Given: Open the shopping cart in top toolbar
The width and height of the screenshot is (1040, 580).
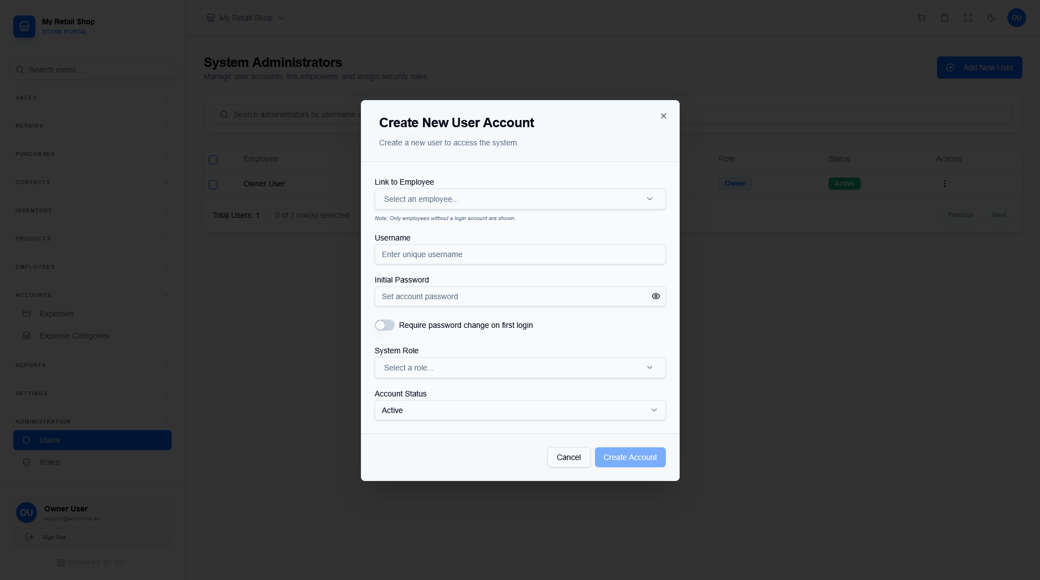Looking at the screenshot, I should (x=920, y=18).
